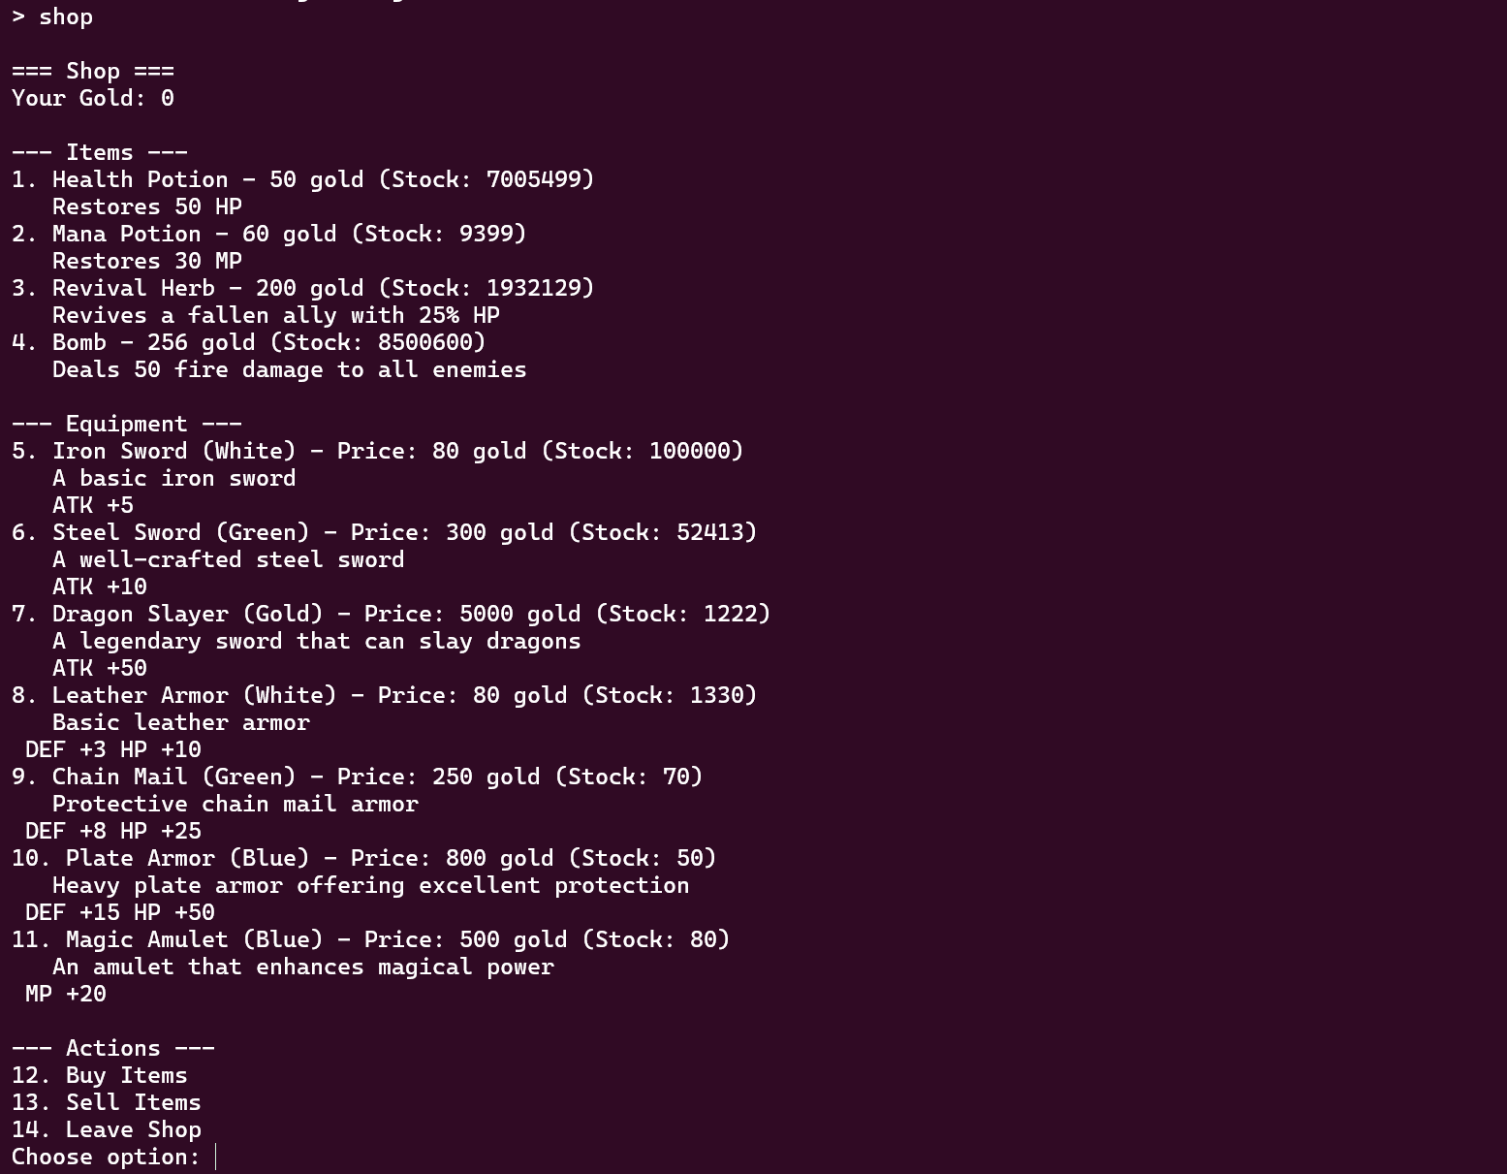Click the Plate Armor (Blue) entry

(363, 858)
